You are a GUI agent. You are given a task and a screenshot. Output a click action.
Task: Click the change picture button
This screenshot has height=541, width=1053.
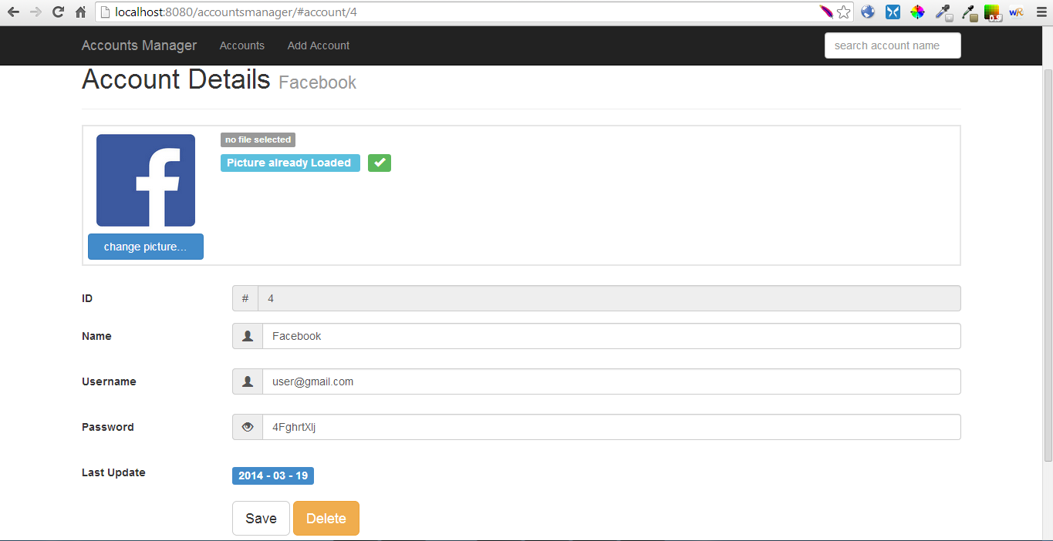click(x=145, y=247)
